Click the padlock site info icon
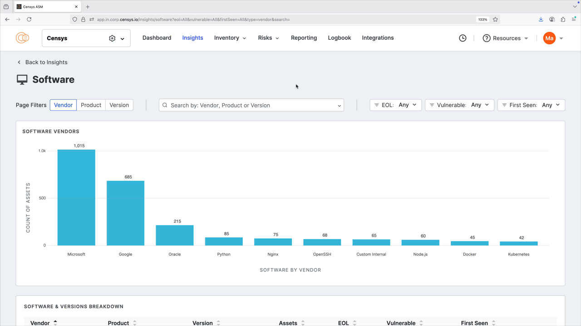581x326 pixels. 83,19
